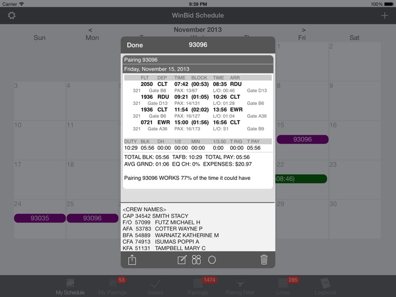Viewport: 396px width, 297px height.
Task: Tap 'KFA 51131 TAMPBELL MARY C' line
Action: (x=164, y=248)
